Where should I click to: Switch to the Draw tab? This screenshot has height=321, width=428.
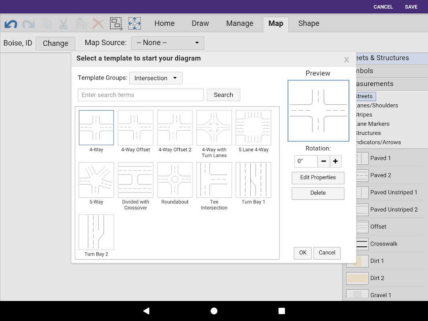click(x=200, y=24)
